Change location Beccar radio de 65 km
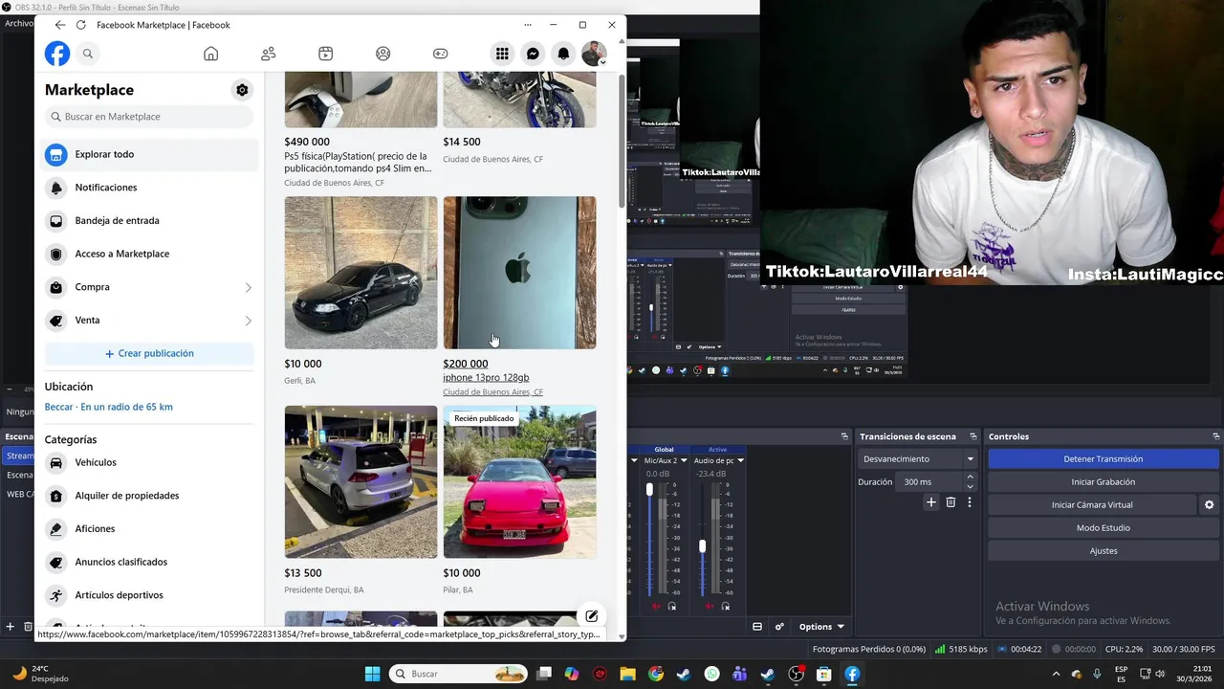 pyautogui.click(x=109, y=407)
